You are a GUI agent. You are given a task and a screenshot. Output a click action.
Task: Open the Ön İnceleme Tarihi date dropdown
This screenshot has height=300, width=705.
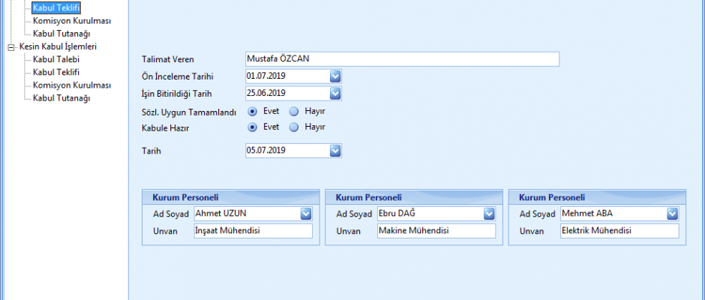[x=335, y=76]
